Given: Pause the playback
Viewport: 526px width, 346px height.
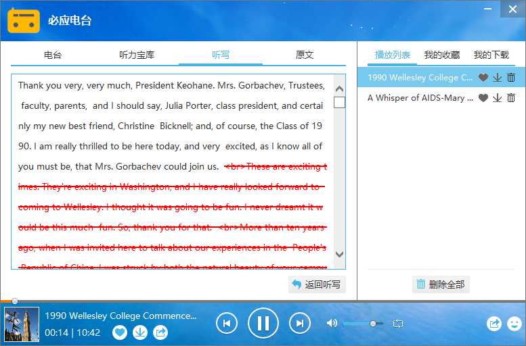Looking at the screenshot, I should coord(263,324).
